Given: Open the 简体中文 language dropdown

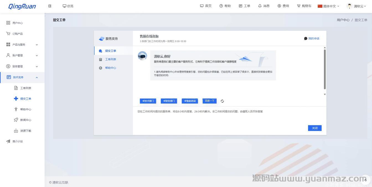Looking at the screenshot, I should tap(328, 6).
